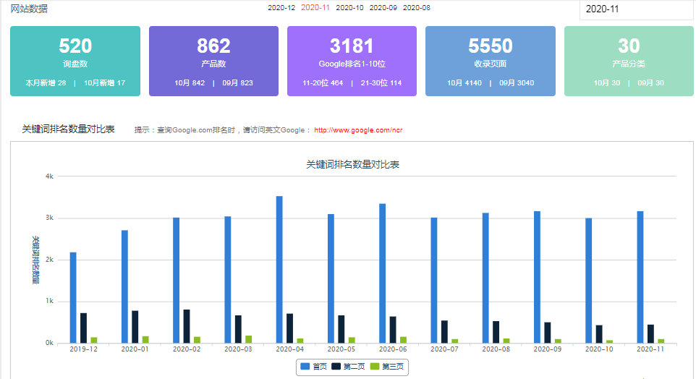Click the blue 首页 bar for 2019-12
The height and width of the screenshot is (379, 696).
click(73, 297)
